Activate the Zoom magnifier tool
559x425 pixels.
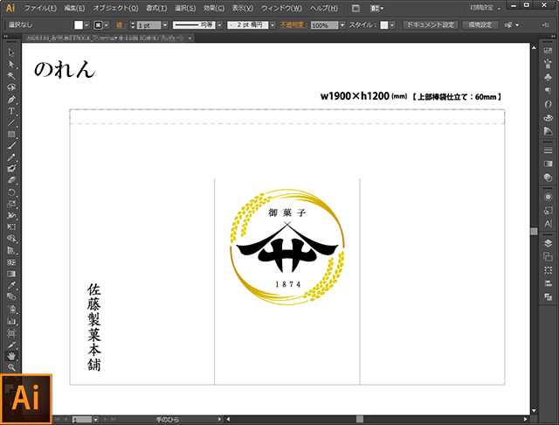tap(11, 367)
